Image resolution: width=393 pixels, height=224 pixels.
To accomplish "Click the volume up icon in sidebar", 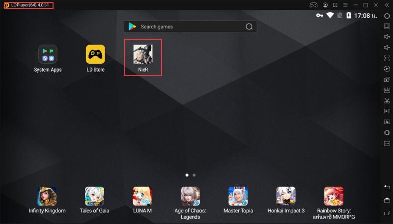I will [x=387, y=37].
